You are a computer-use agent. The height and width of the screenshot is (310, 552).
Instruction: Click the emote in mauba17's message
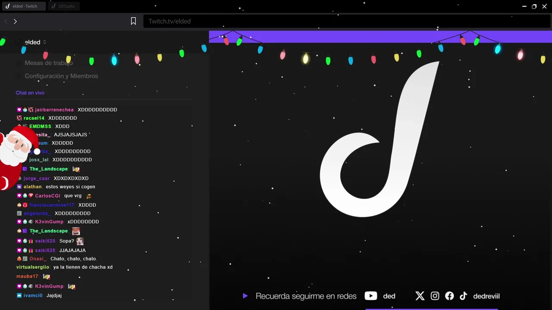(47, 276)
